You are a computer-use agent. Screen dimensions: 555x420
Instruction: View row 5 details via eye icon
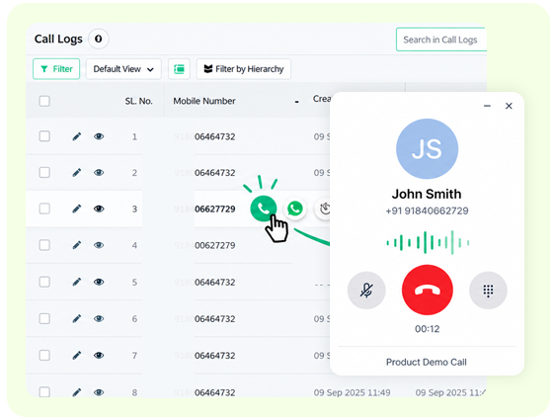click(x=99, y=282)
